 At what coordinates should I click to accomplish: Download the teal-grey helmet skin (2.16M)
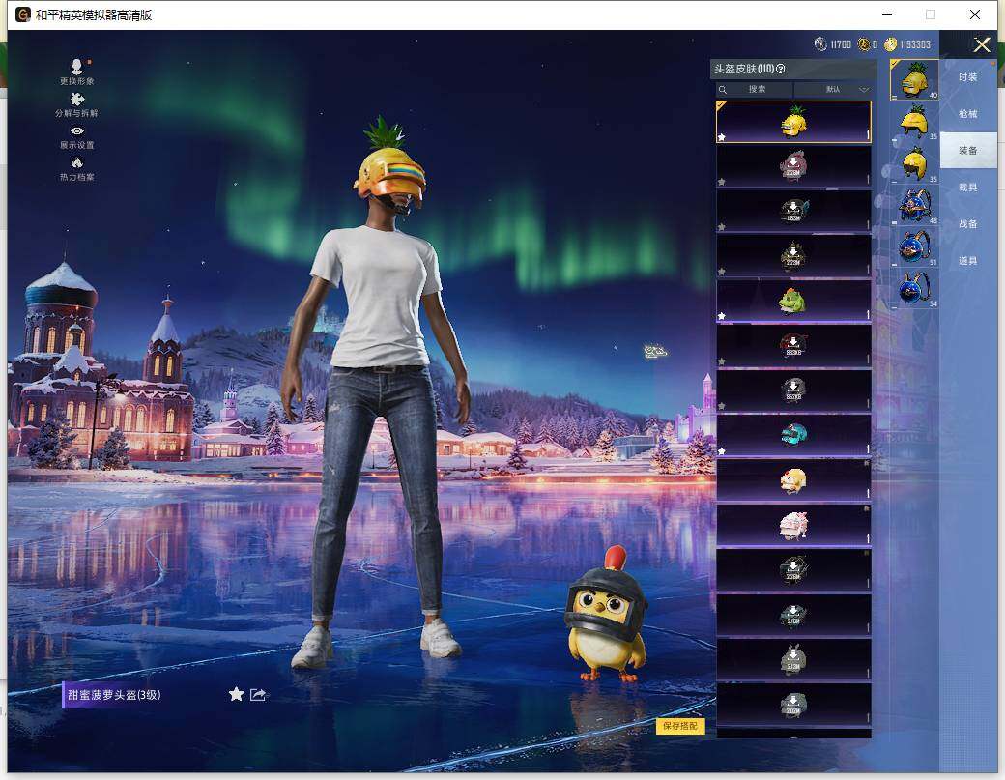point(793,615)
